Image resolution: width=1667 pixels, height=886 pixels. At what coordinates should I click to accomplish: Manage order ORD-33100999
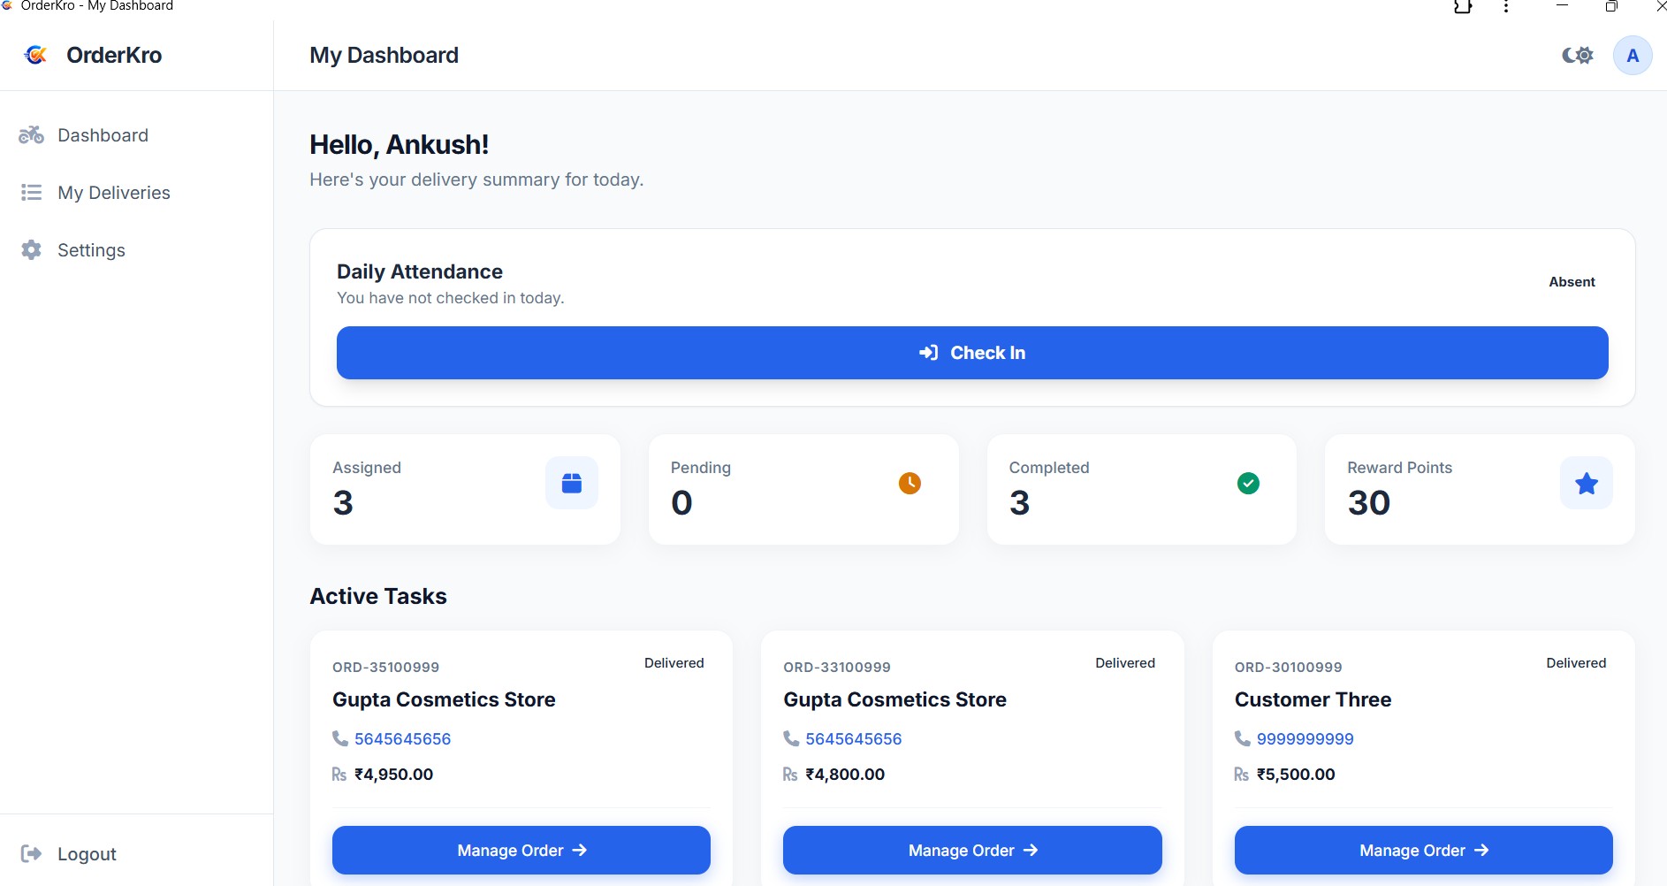point(972,850)
